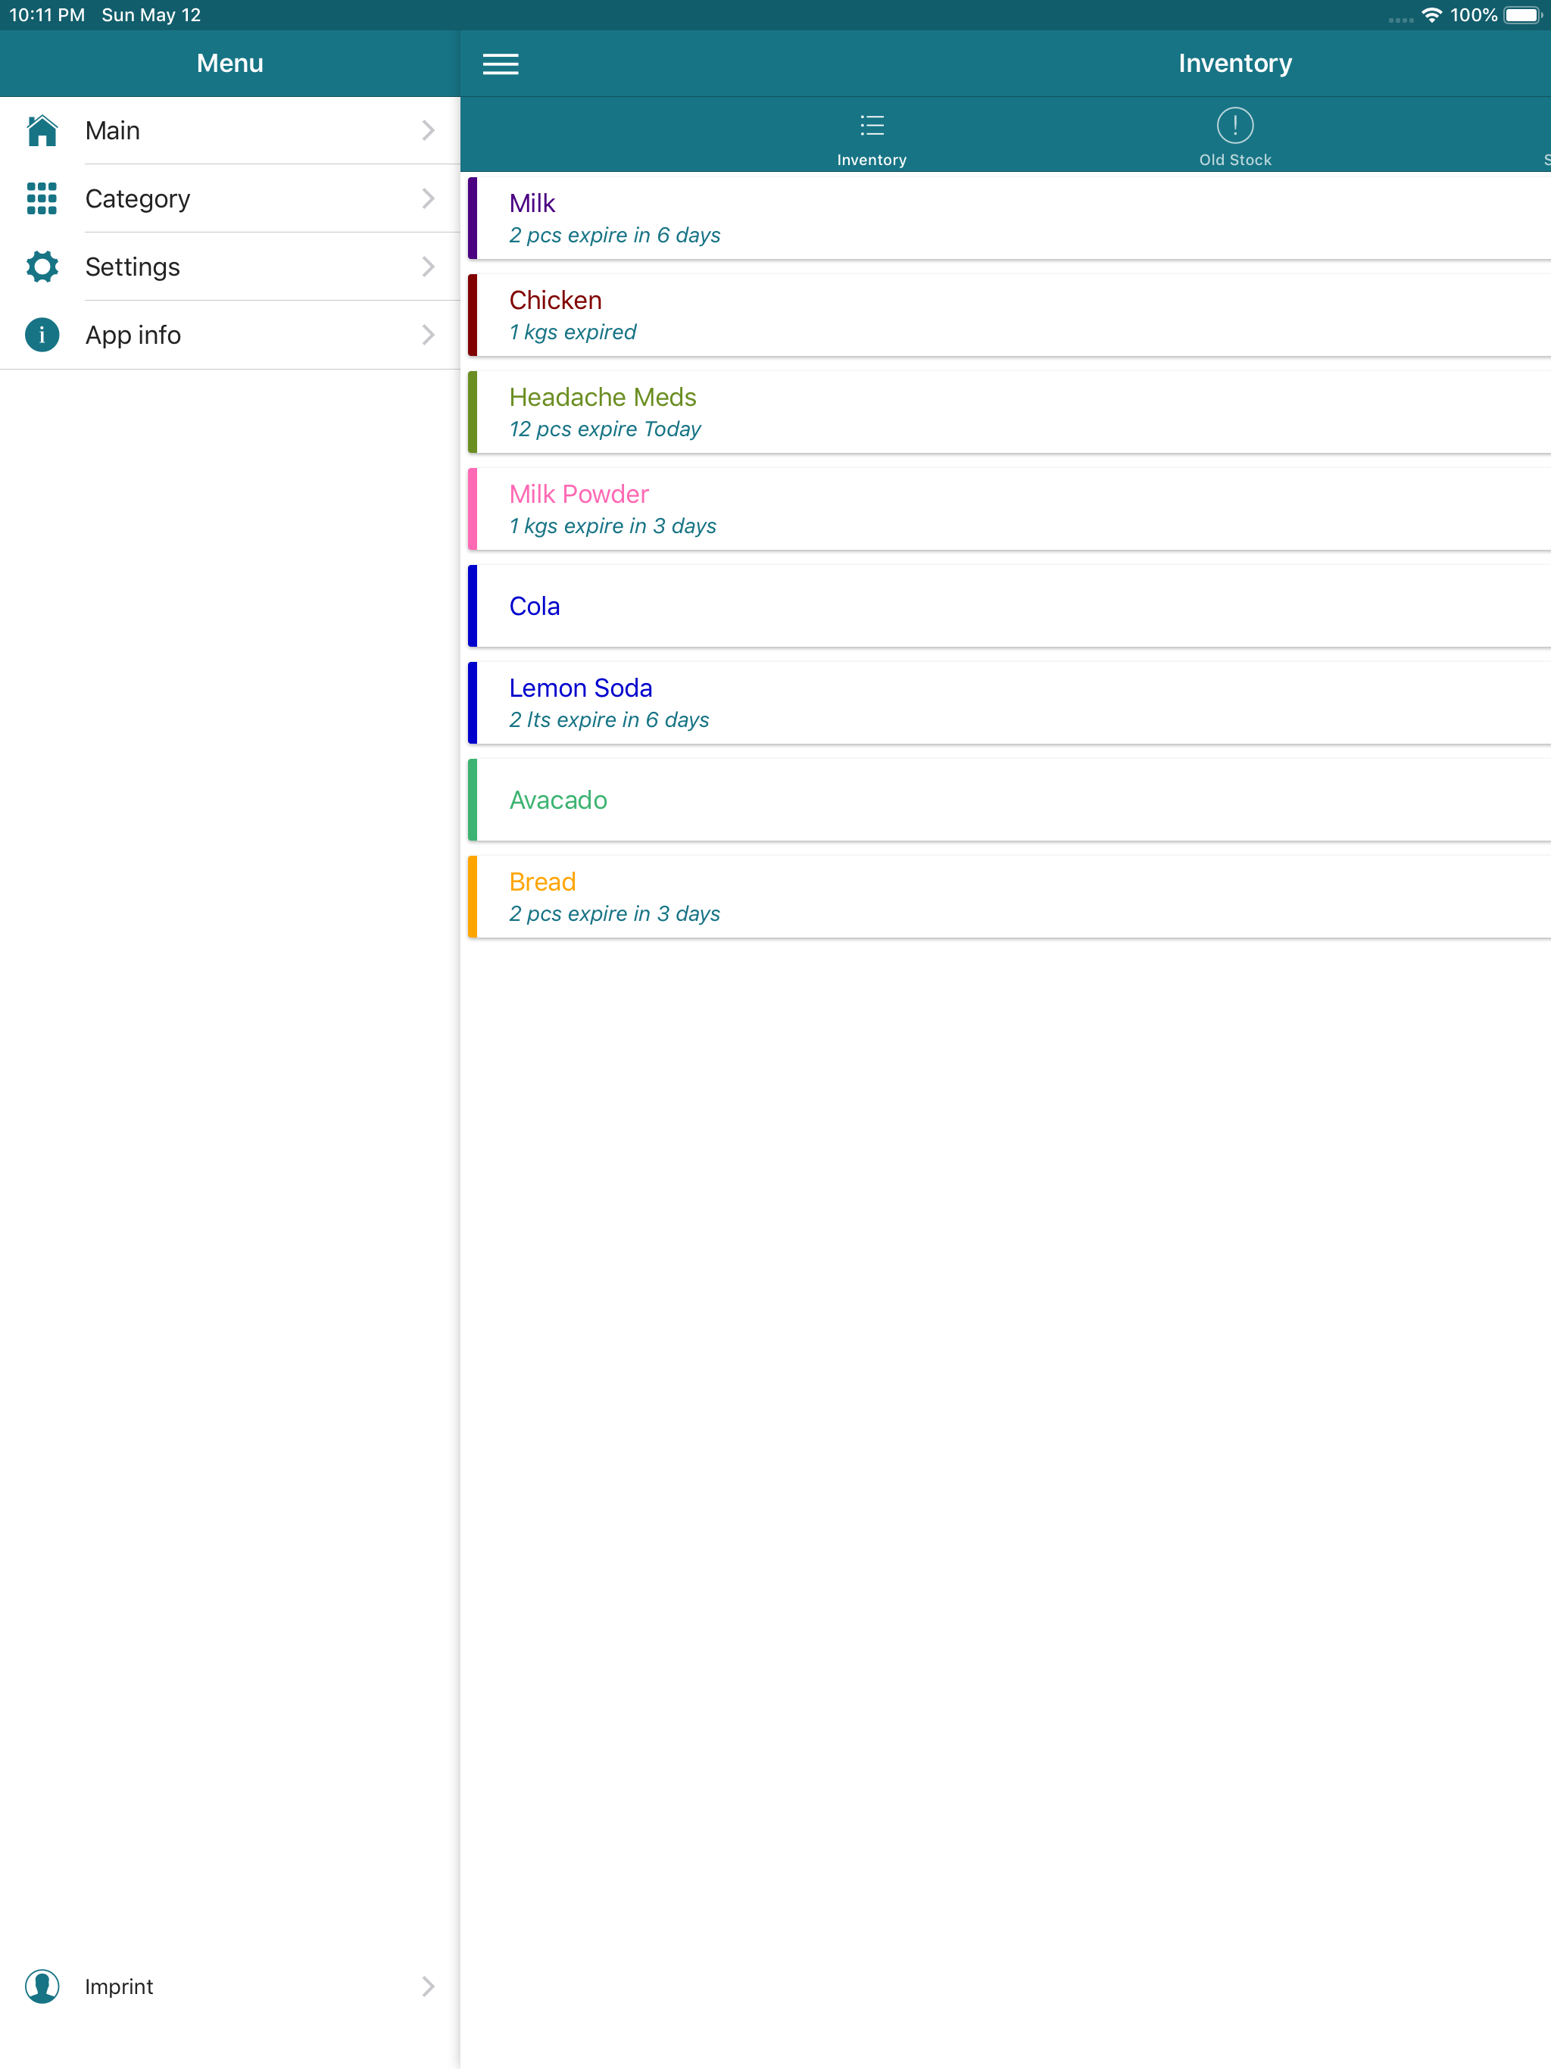1551x2069 pixels.
Task: Click the Main home icon
Action: (x=42, y=131)
